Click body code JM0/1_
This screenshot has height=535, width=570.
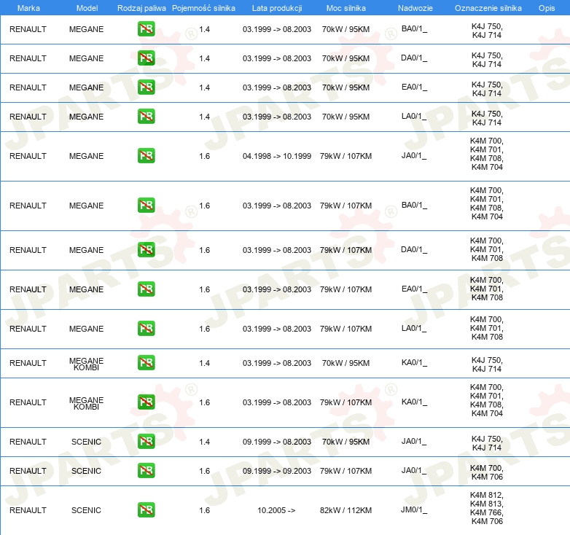click(x=414, y=510)
